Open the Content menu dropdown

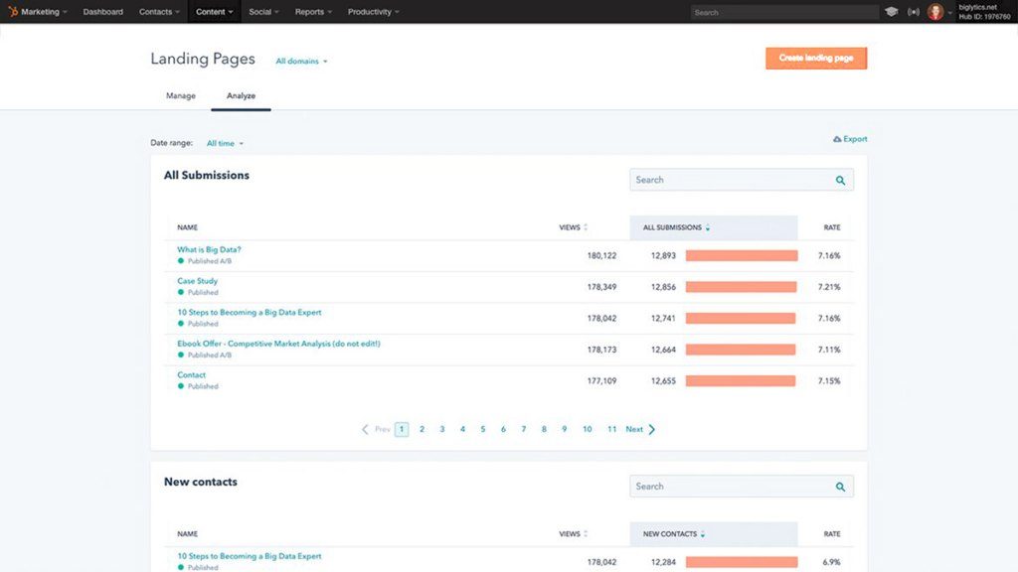pyautogui.click(x=213, y=11)
